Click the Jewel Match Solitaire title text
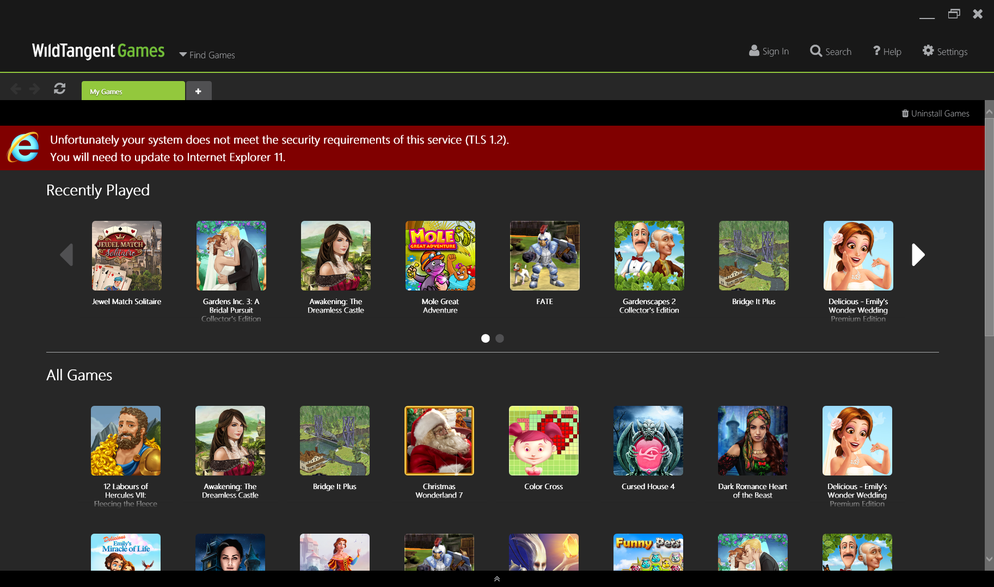The image size is (994, 587). tap(127, 301)
